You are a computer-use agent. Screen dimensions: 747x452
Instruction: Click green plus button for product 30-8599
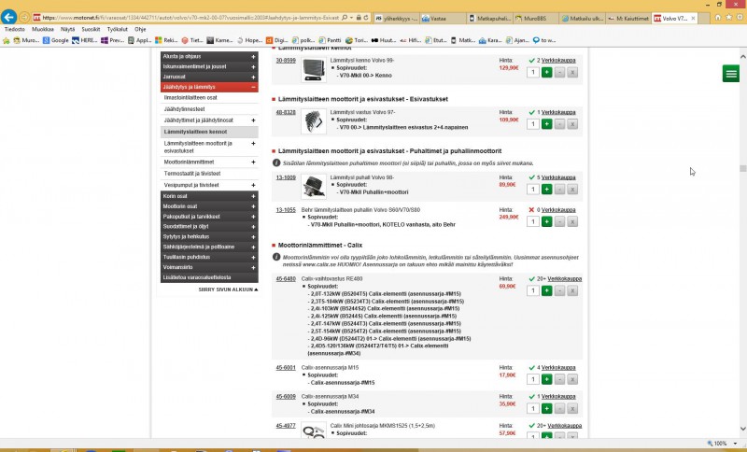pyautogui.click(x=546, y=72)
